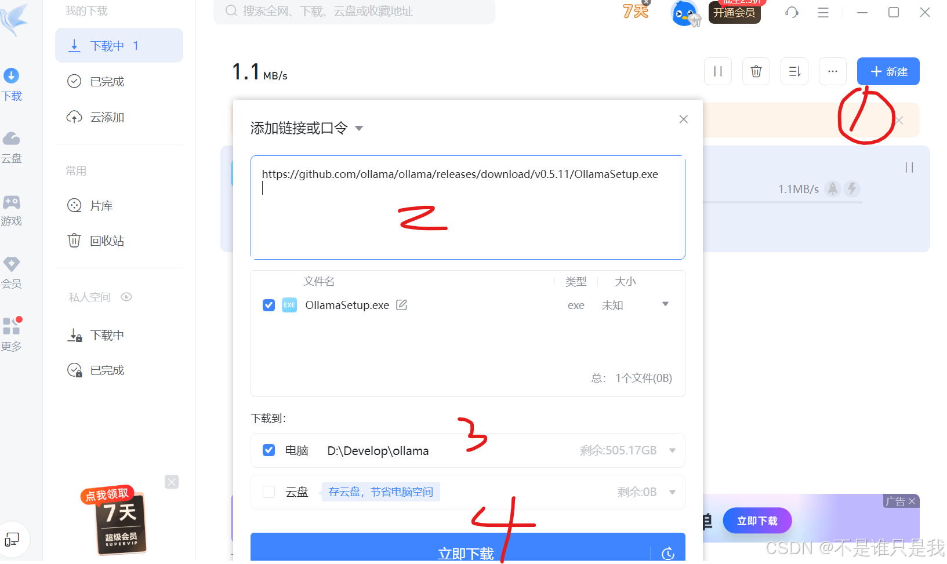
Task: Click the 开通会员 membership button
Action: (734, 12)
